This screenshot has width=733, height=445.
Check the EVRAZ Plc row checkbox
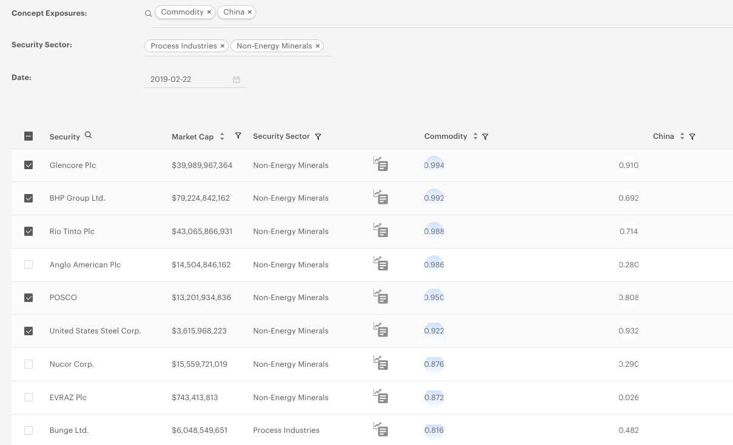click(x=28, y=397)
